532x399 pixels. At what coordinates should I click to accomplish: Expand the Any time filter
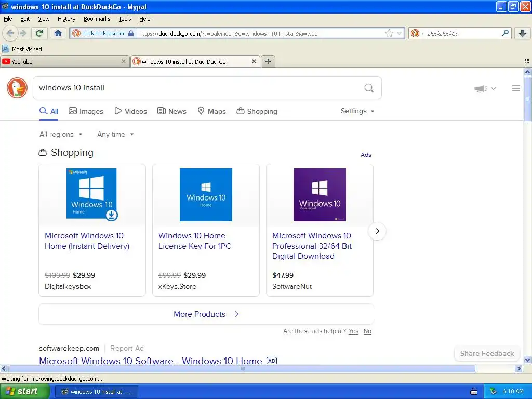(x=115, y=135)
